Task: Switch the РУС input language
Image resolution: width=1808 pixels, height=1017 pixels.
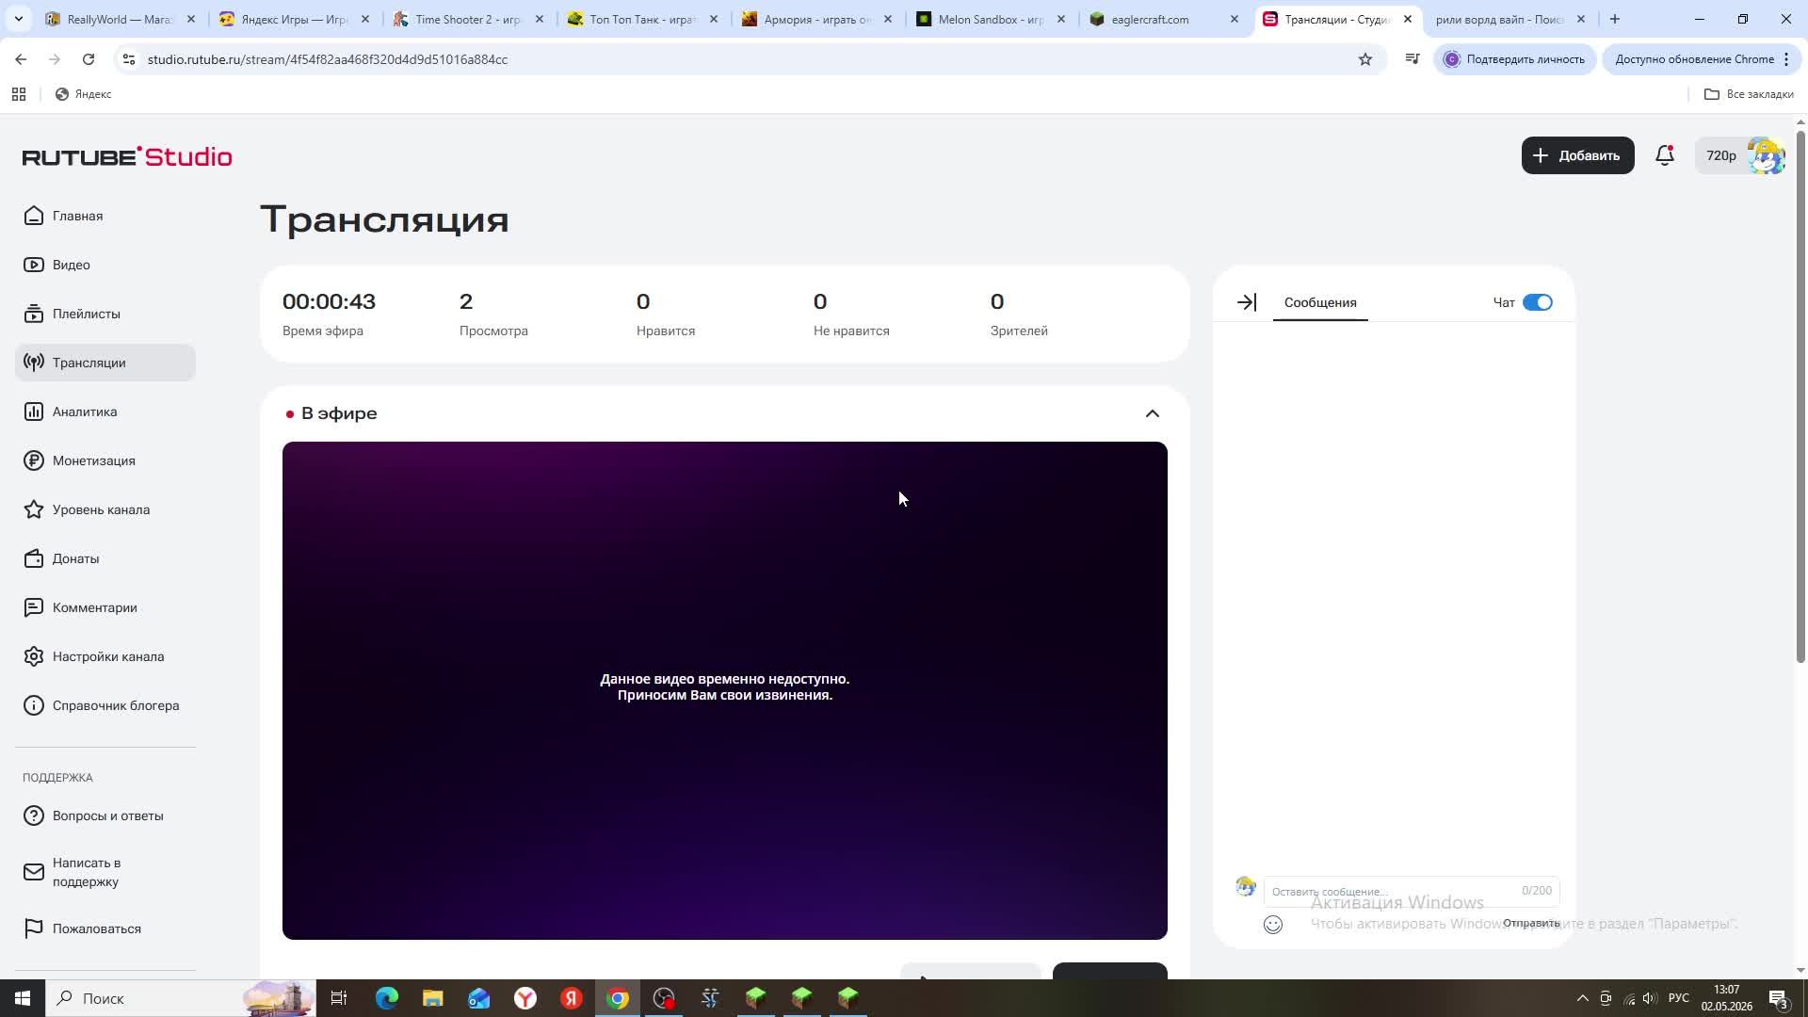Action: (1678, 998)
